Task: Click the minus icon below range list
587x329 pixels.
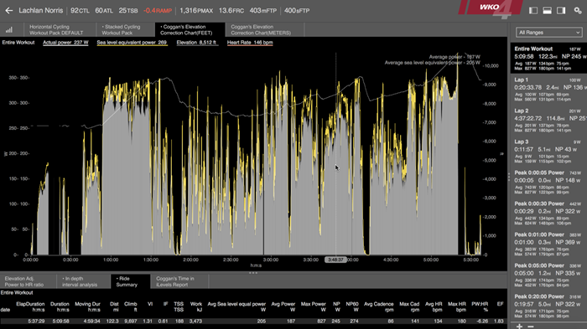Action: (x=531, y=326)
